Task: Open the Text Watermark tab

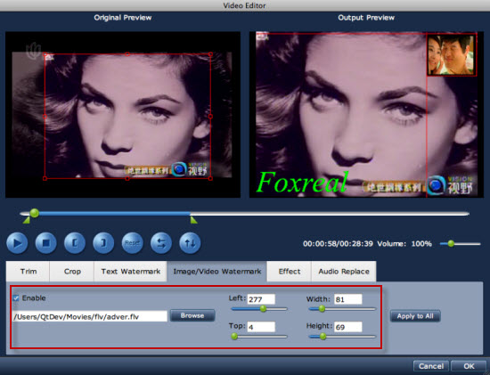Action: pos(131,272)
